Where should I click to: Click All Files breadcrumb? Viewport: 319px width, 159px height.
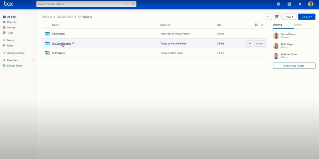click(x=47, y=17)
